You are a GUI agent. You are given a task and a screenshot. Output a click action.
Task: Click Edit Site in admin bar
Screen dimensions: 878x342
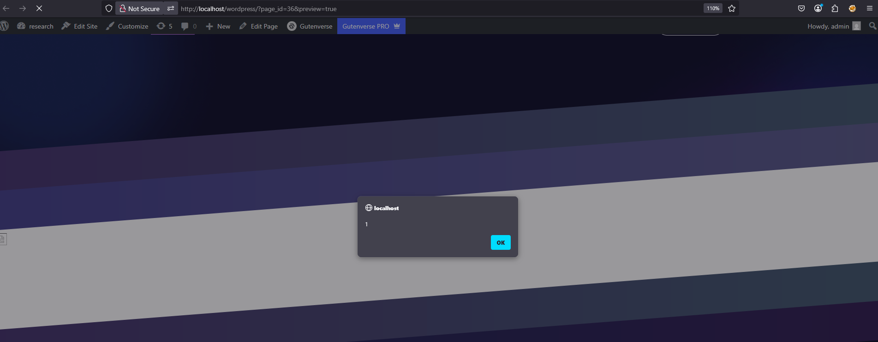(80, 26)
